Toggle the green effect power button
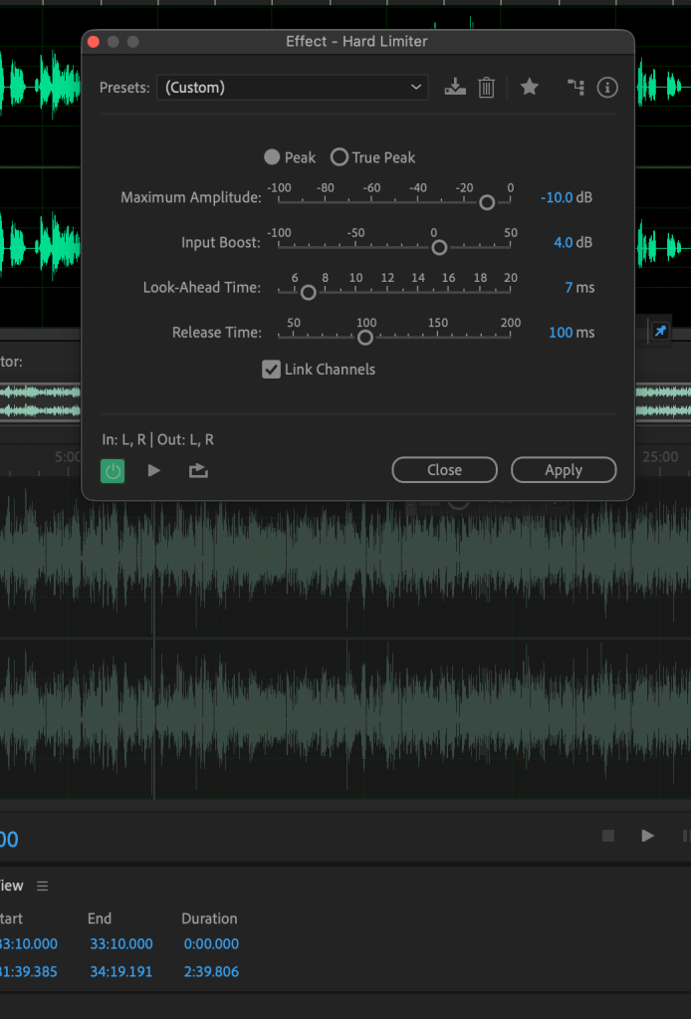Screen dimensions: 691x1019 click(x=113, y=471)
